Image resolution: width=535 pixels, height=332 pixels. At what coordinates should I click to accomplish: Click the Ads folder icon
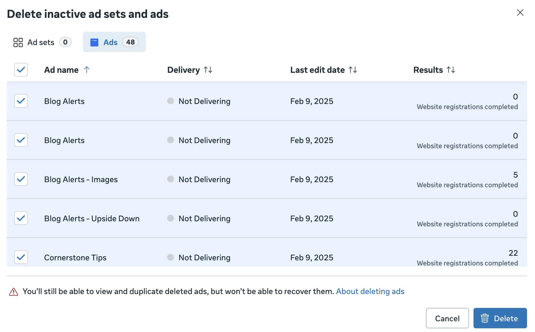(x=94, y=42)
